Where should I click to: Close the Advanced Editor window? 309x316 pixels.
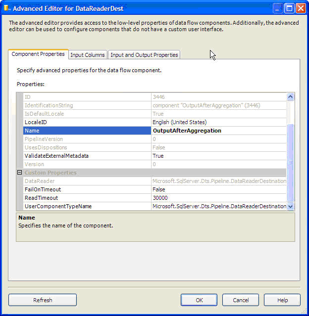tap(301, 8)
